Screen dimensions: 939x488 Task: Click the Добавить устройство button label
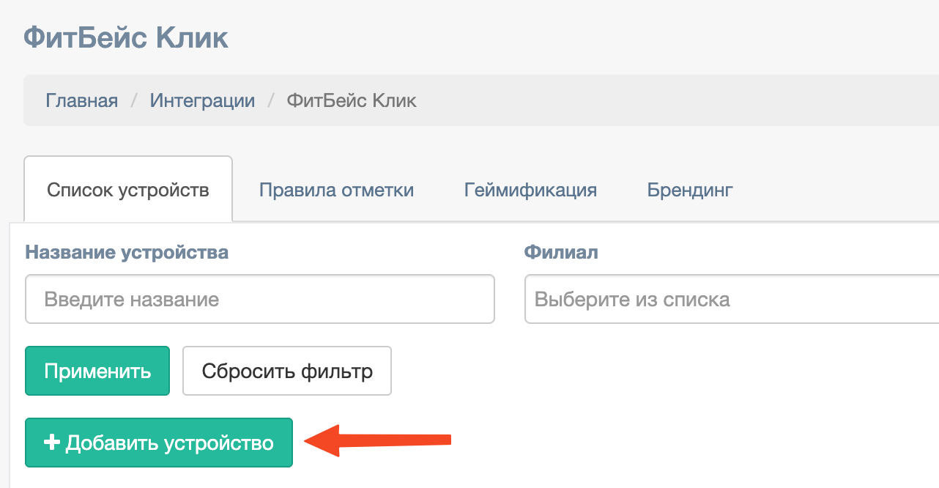click(x=169, y=443)
